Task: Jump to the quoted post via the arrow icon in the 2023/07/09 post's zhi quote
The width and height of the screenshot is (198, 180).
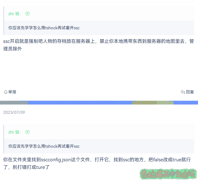Action: pyautogui.click(x=27, y=132)
